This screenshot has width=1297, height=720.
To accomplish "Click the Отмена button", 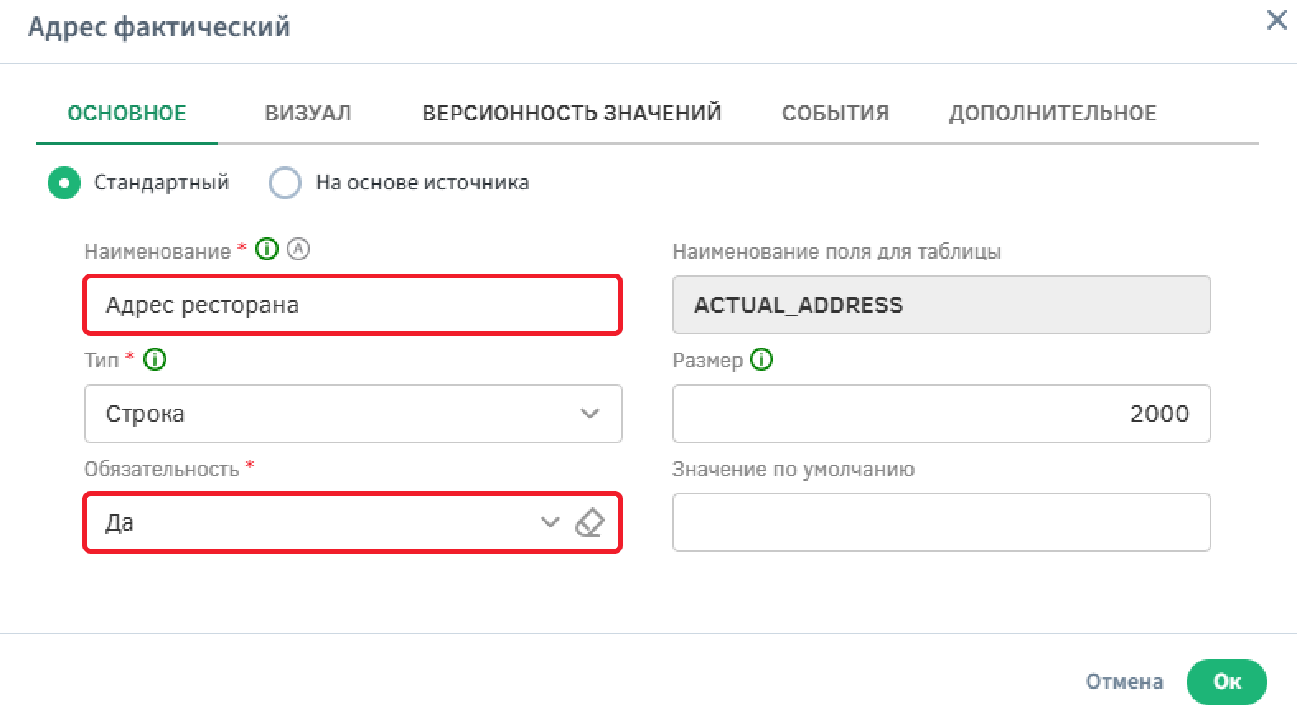I will [x=1124, y=681].
